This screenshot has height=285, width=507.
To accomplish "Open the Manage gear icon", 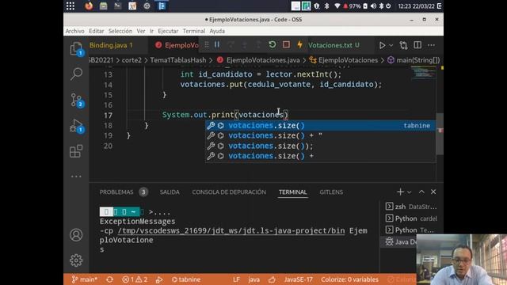I will (x=76, y=260).
